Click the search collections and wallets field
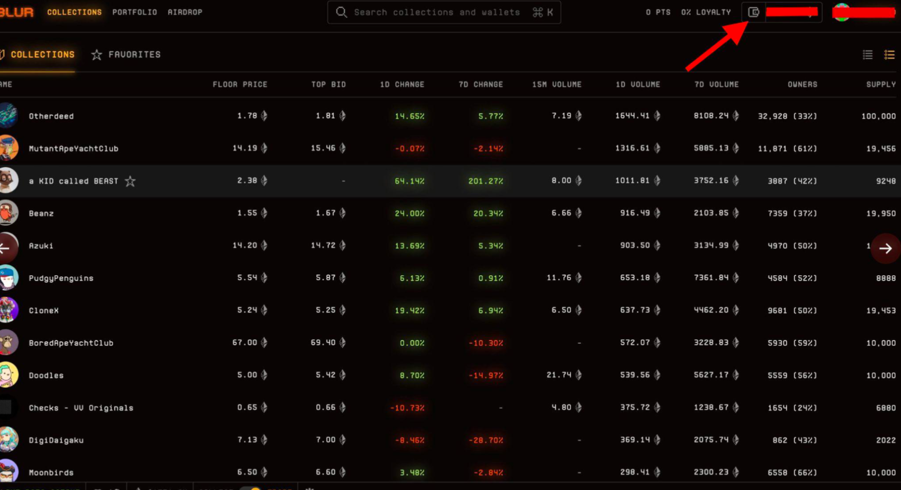The image size is (901, 490). [444, 12]
